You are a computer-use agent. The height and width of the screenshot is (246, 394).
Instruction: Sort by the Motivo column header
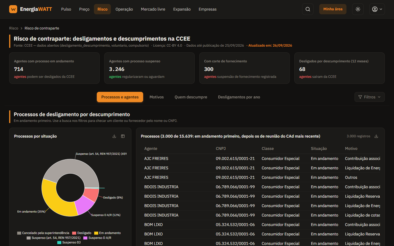(351, 148)
